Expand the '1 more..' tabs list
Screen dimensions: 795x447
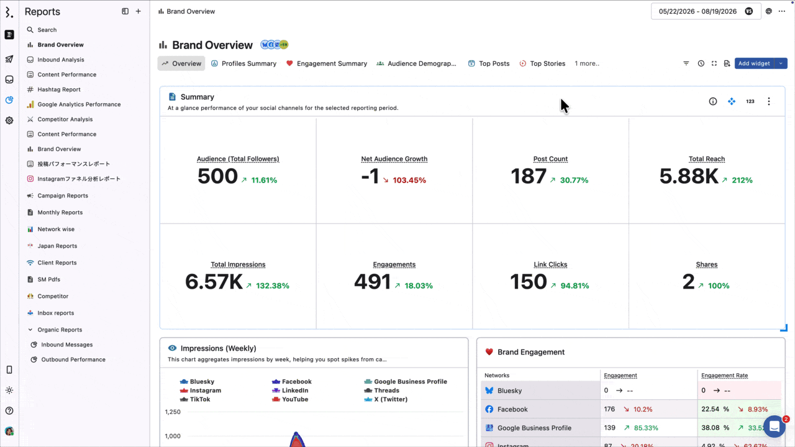[x=587, y=63]
